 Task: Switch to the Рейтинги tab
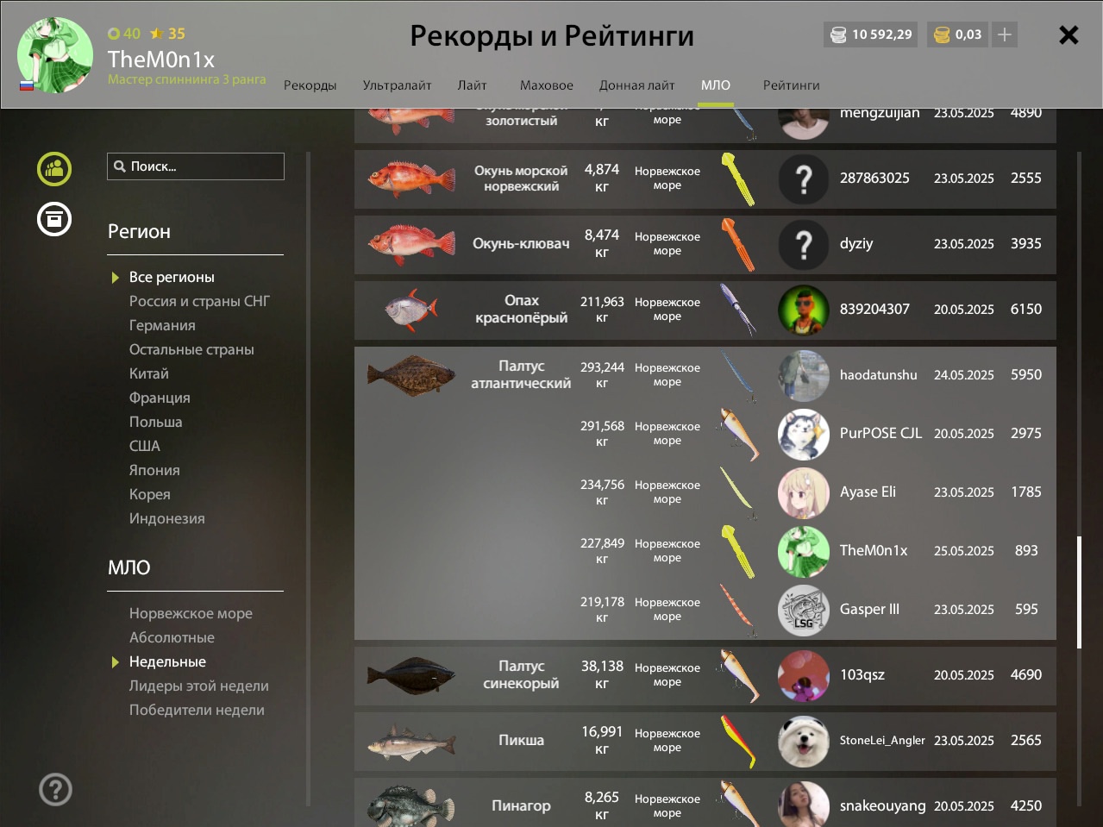pyautogui.click(x=791, y=85)
